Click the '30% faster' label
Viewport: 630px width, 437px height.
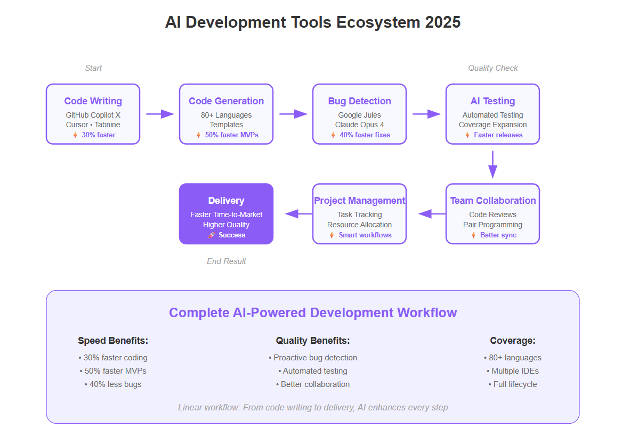pos(99,135)
